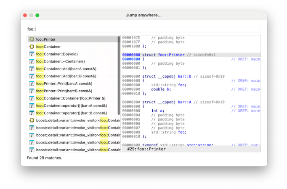The width and height of the screenshot is (287, 189).
Task: Click the struct icon beside foo::Container
Action: tap(32, 47)
